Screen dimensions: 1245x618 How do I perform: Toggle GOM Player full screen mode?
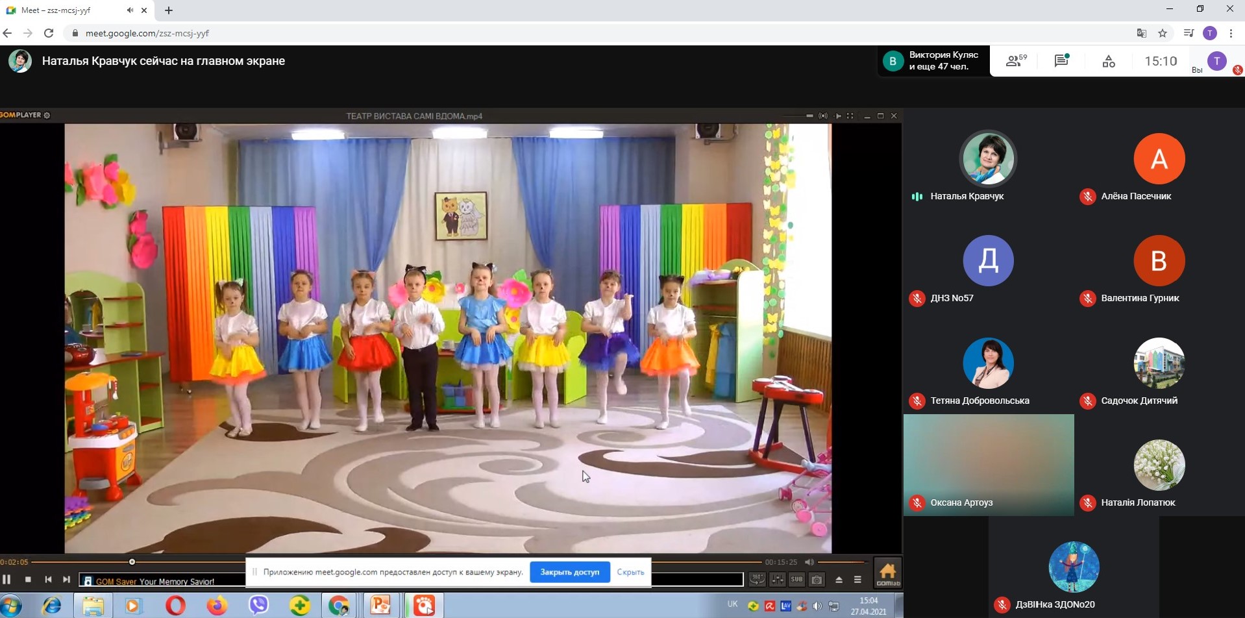point(850,116)
